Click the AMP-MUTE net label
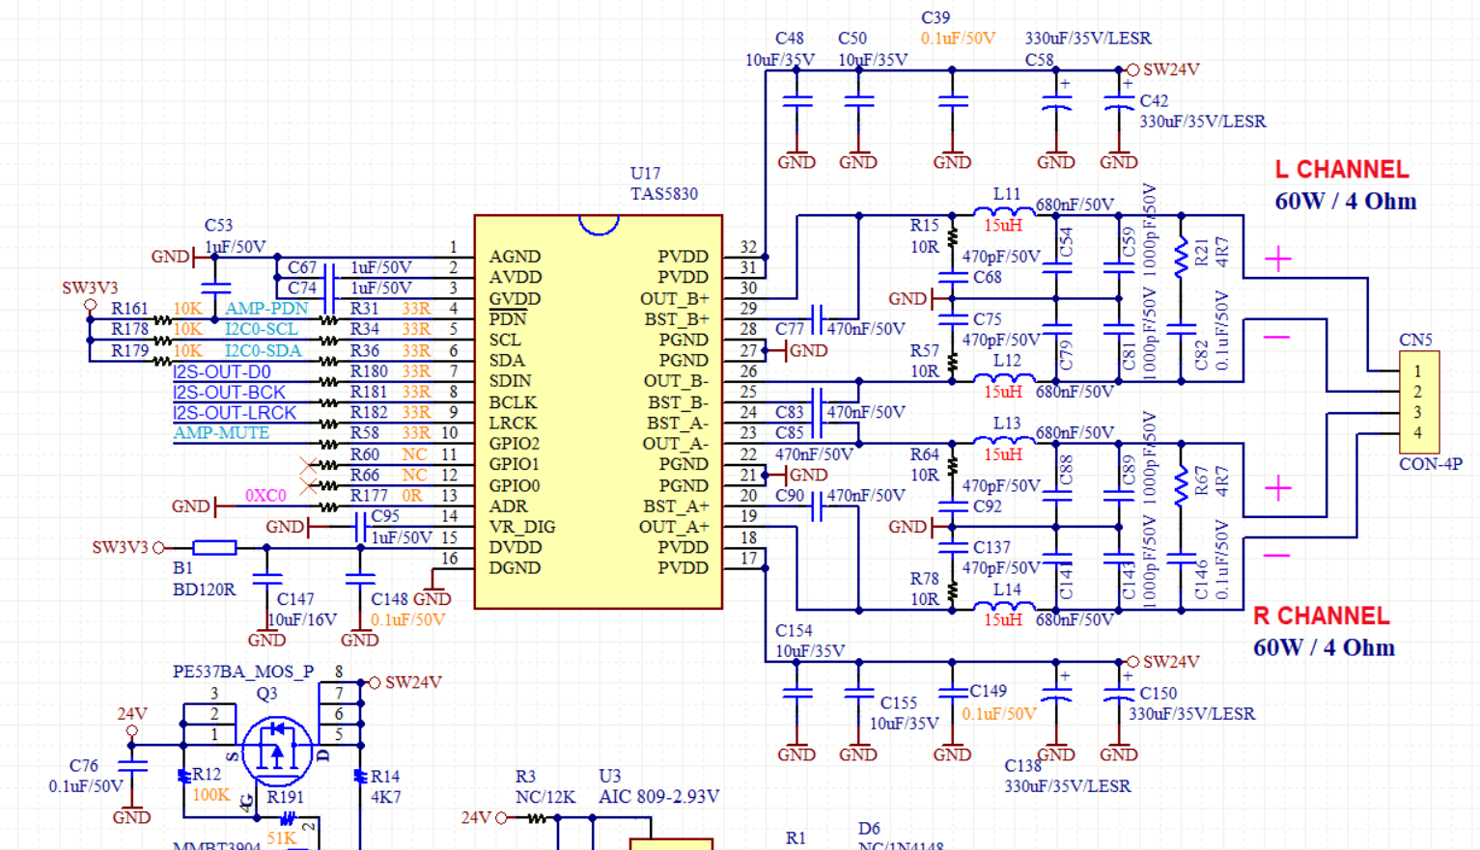 point(221,433)
